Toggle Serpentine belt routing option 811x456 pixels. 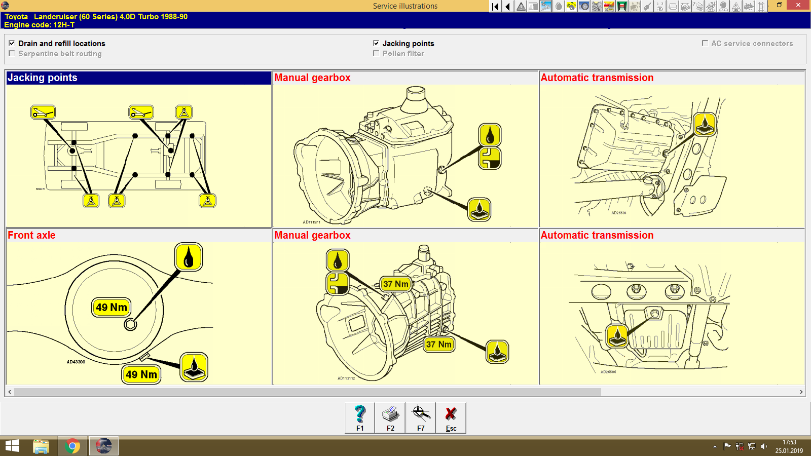click(x=12, y=53)
